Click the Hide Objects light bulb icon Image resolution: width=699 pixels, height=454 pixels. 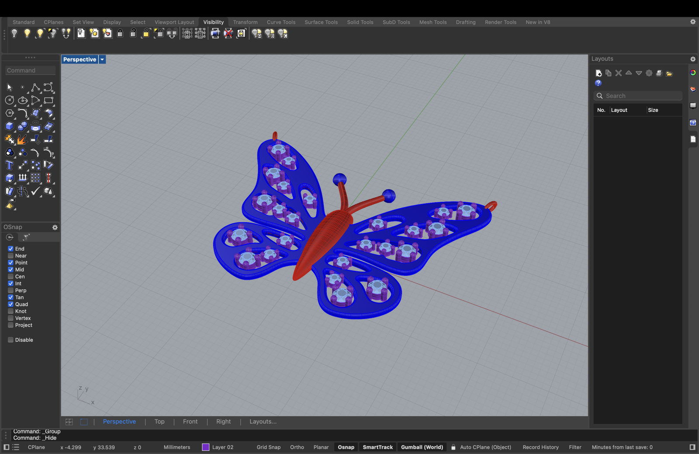tap(14, 34)
